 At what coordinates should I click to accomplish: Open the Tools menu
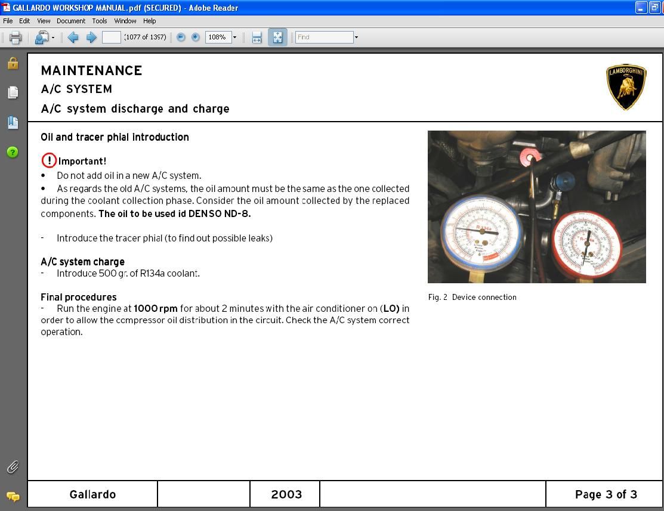[99, 21]
